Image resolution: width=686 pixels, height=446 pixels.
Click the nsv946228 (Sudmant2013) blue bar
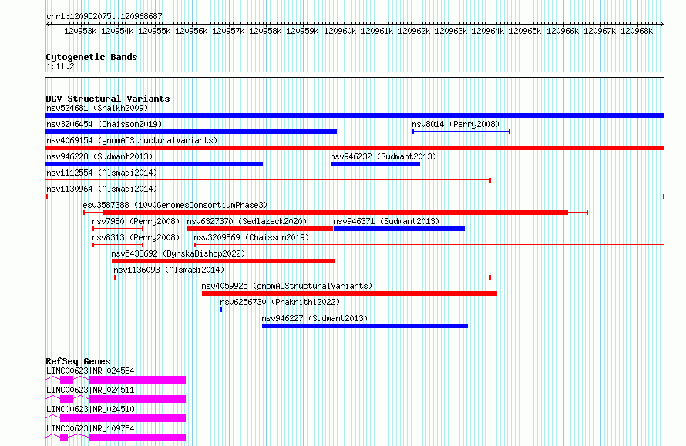[154, 164]
